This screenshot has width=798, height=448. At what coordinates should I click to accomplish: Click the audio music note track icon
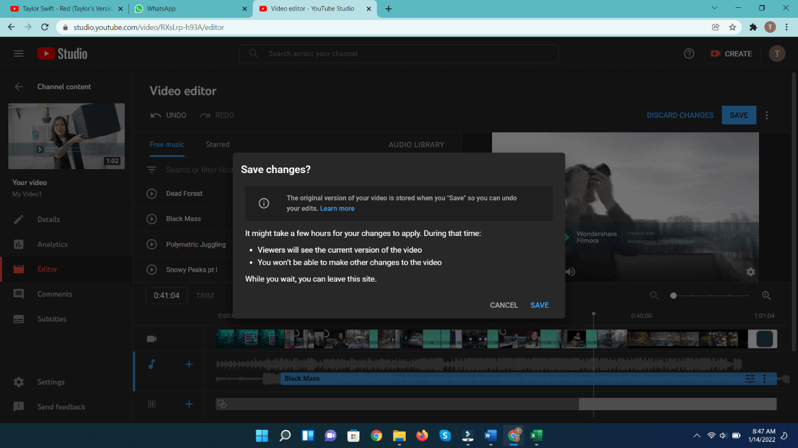152,364
